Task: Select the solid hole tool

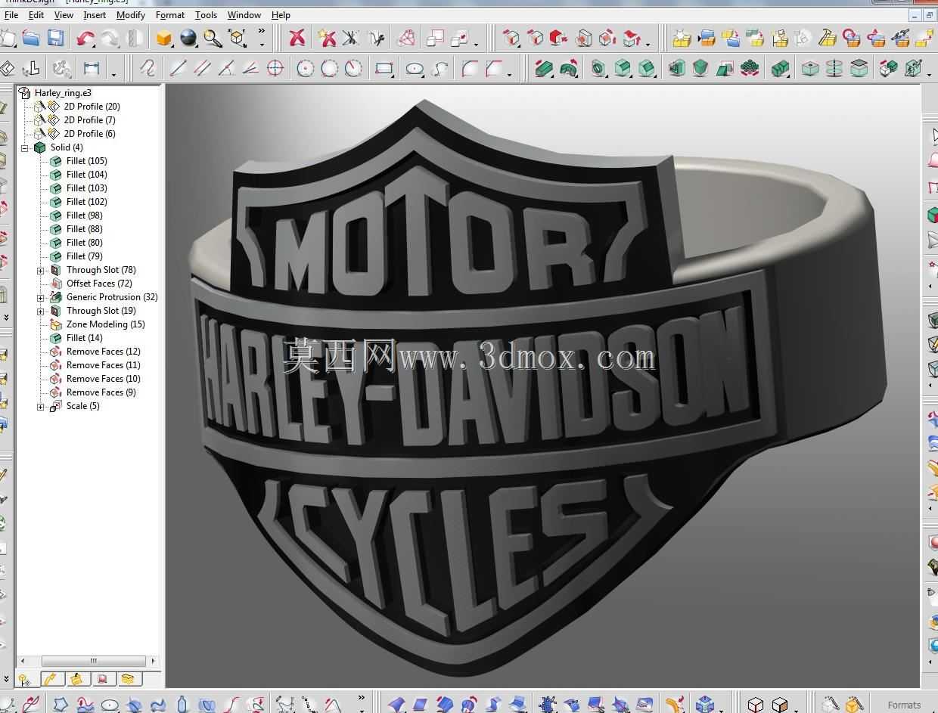Action: coord(598,69)
